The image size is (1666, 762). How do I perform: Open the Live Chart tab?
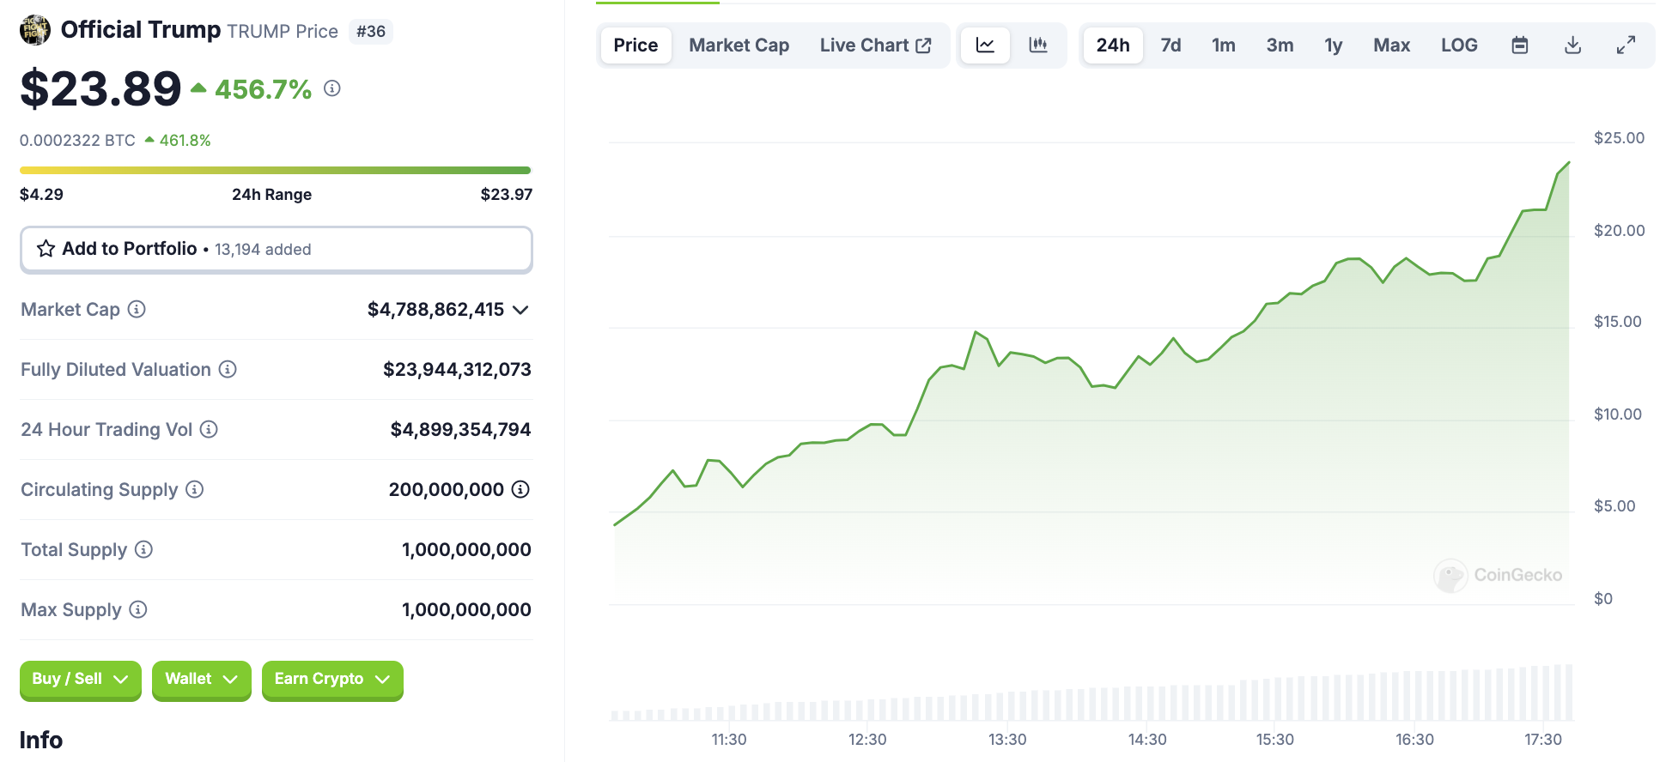[x=875, y=45]
